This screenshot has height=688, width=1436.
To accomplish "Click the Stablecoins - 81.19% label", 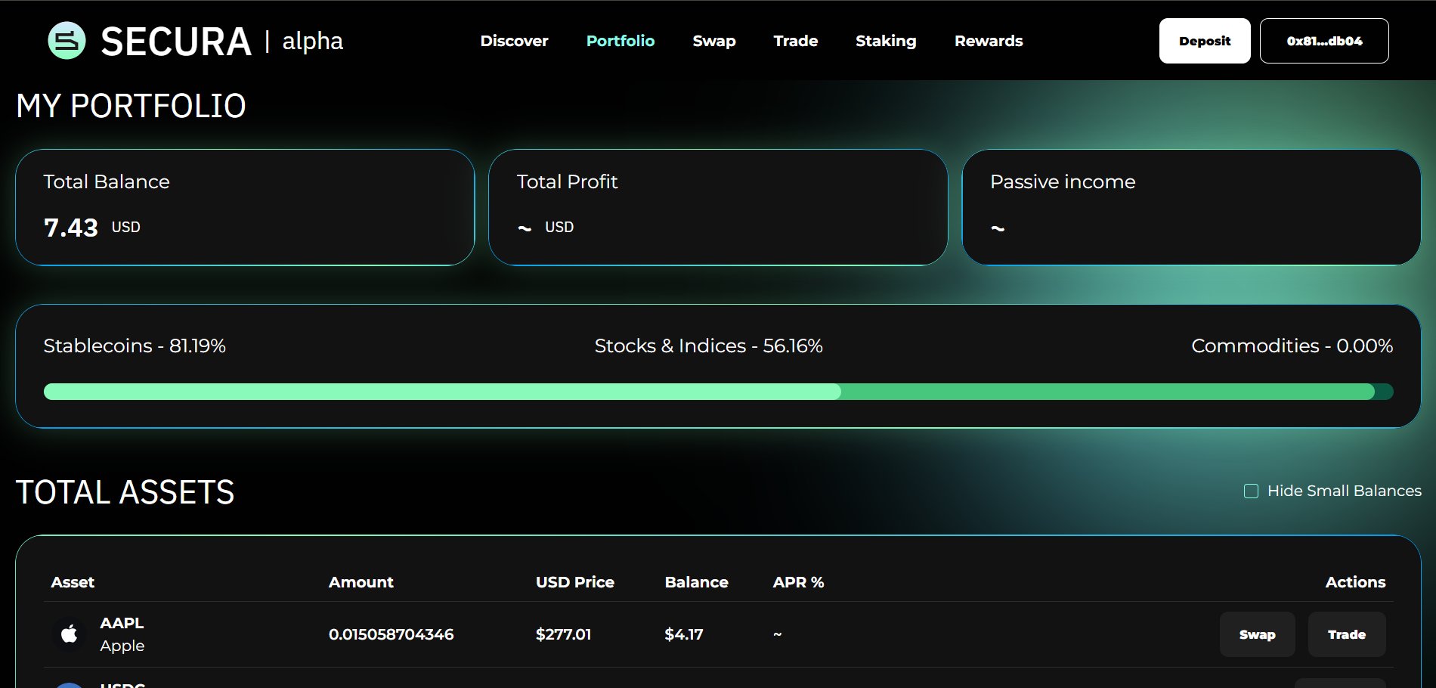I will (135, 346).
